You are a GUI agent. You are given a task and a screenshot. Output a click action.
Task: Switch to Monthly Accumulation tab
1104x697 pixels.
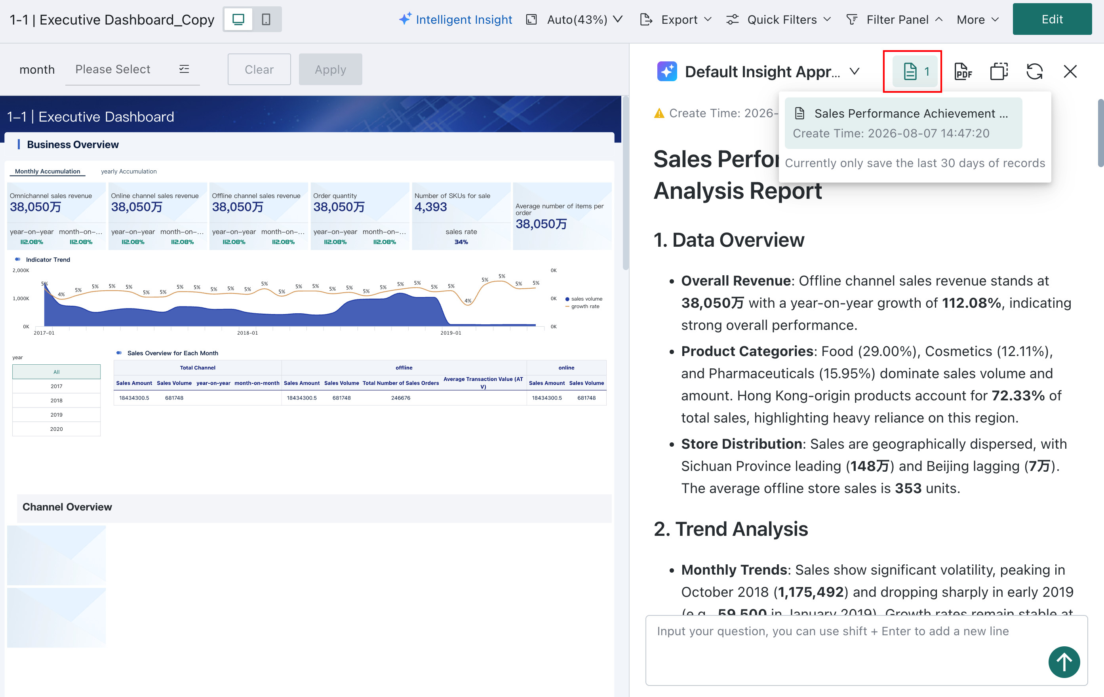[x=47, y=171]
